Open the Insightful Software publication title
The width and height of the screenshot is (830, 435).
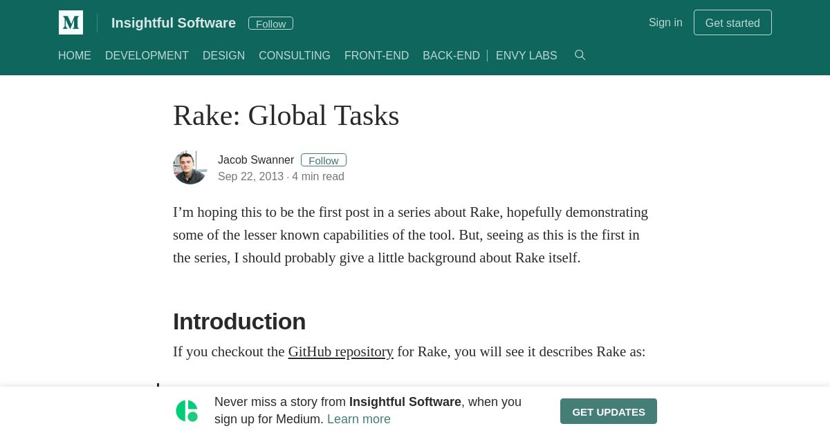click(x=174, y=23)
